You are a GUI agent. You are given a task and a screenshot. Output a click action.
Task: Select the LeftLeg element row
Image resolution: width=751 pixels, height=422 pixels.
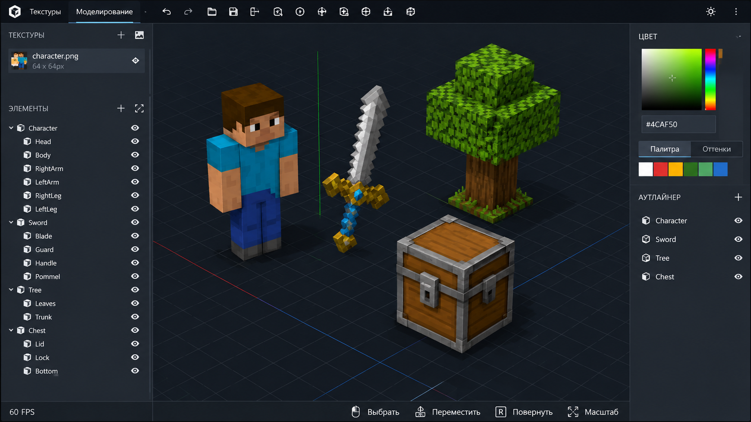[76, 209]
